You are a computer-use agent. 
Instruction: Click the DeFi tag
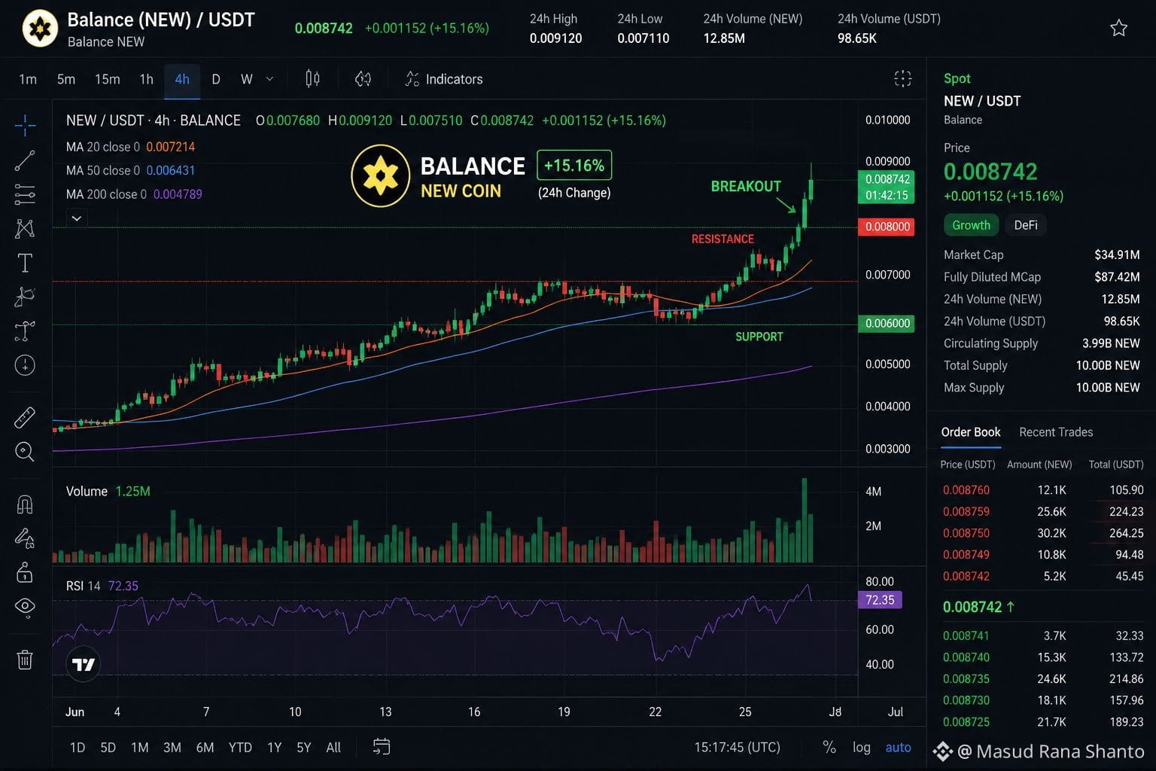tap(1026, 225)
